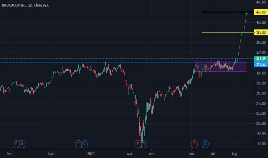
Task: Click the BROADCOM INC, 1D, Cboe BZX title
Action: point(25,5)
